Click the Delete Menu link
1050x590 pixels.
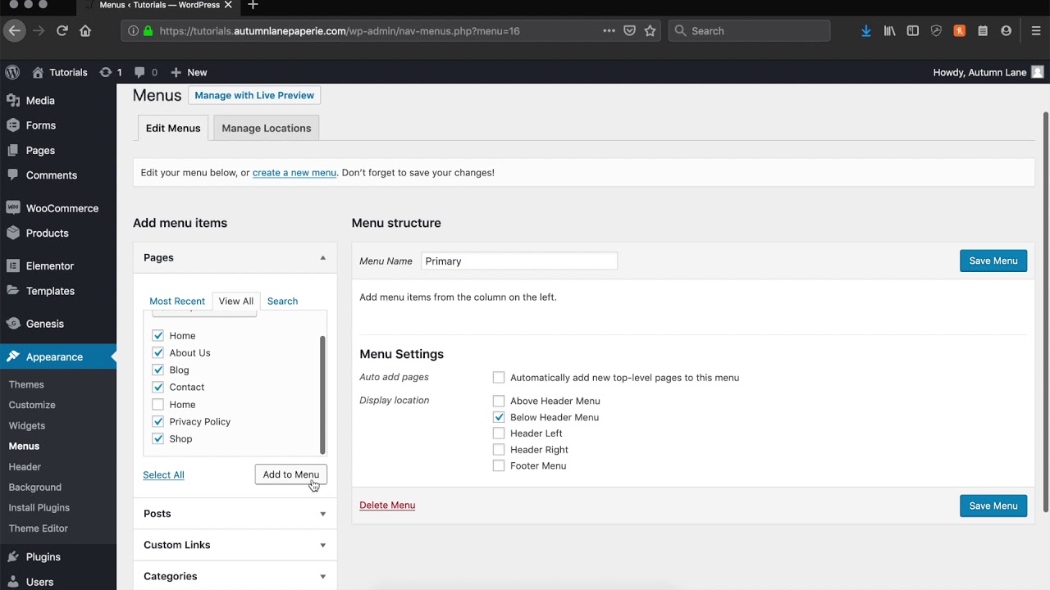click(387, 505)
